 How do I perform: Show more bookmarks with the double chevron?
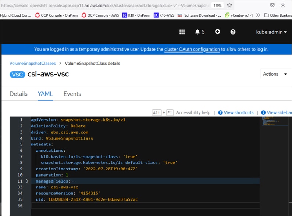258,15
